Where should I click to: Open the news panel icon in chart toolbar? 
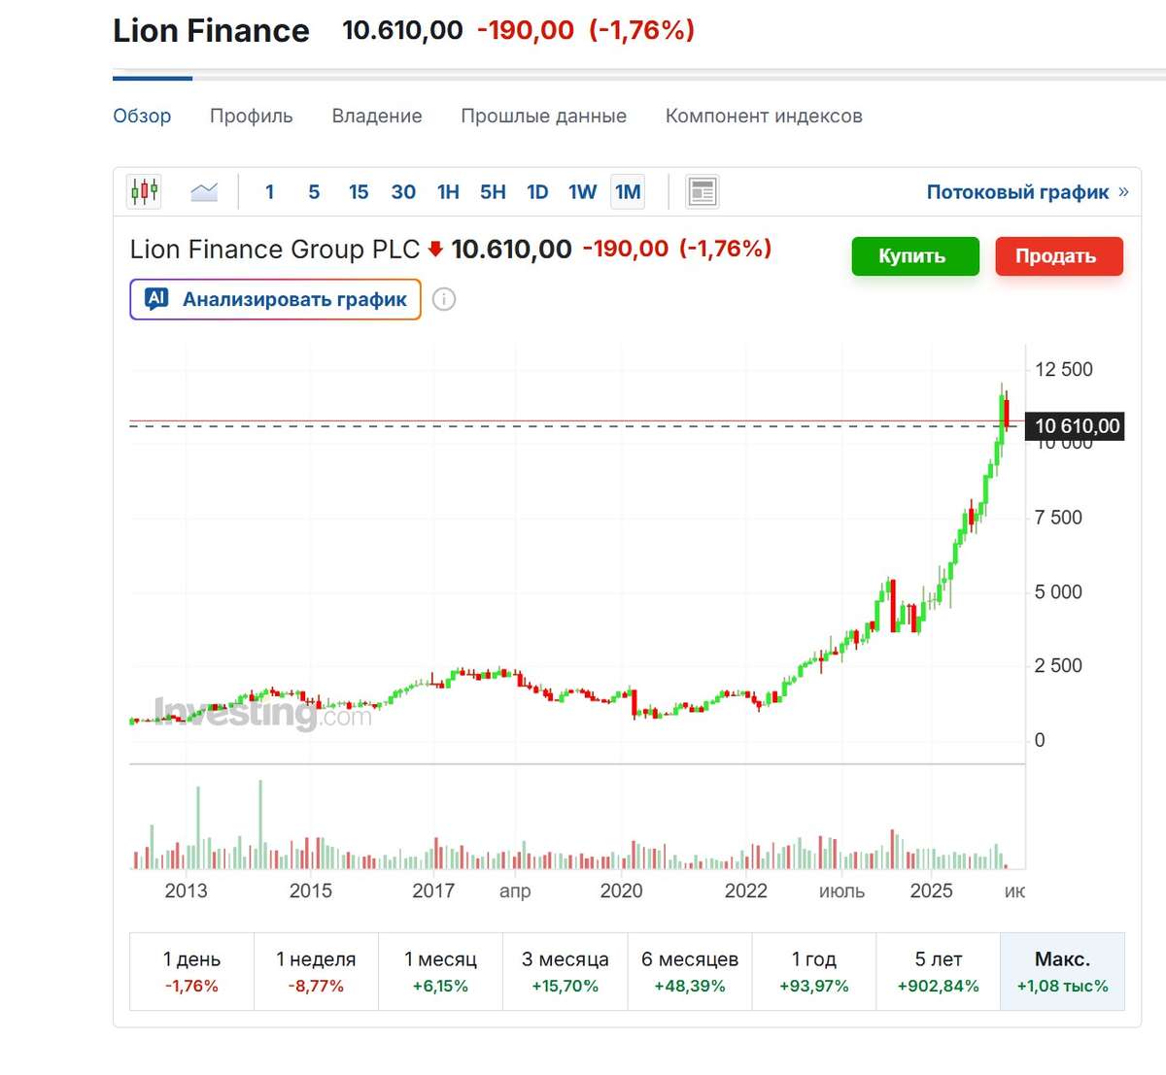702,191
